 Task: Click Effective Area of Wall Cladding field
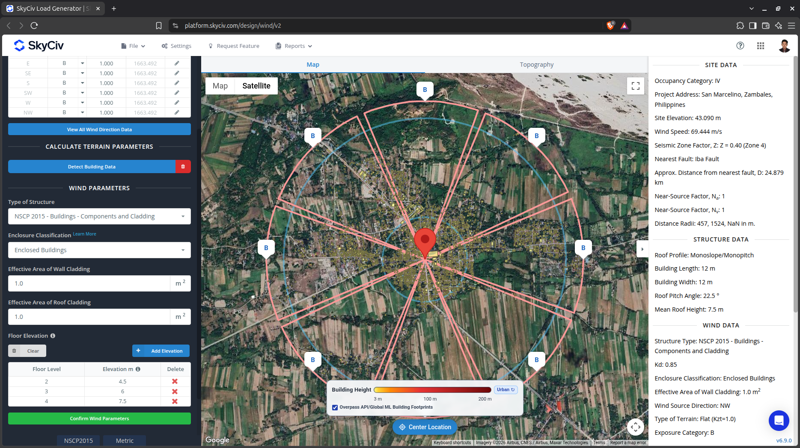89,283
